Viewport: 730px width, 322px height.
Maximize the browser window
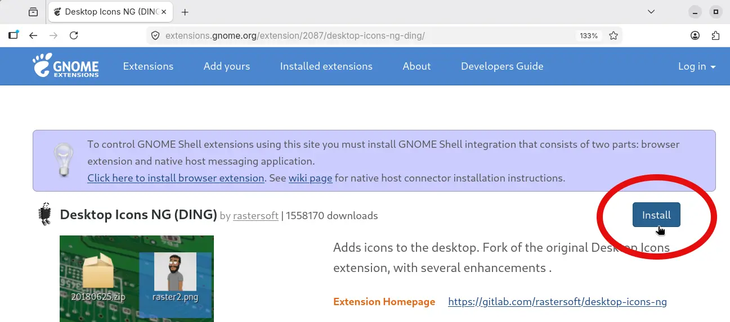coord(716,11)
